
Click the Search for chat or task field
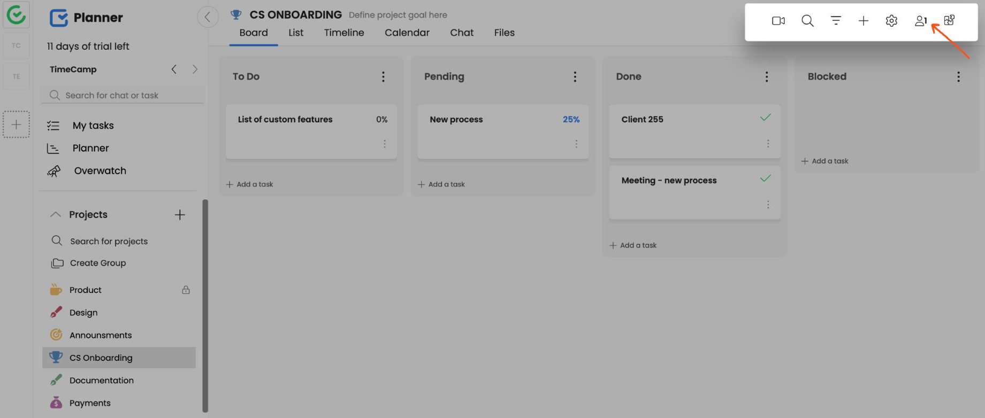(123, 95)
